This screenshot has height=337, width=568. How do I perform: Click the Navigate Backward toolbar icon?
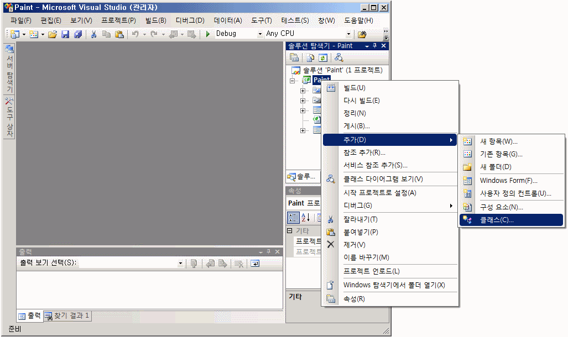(x=174, y=34)
